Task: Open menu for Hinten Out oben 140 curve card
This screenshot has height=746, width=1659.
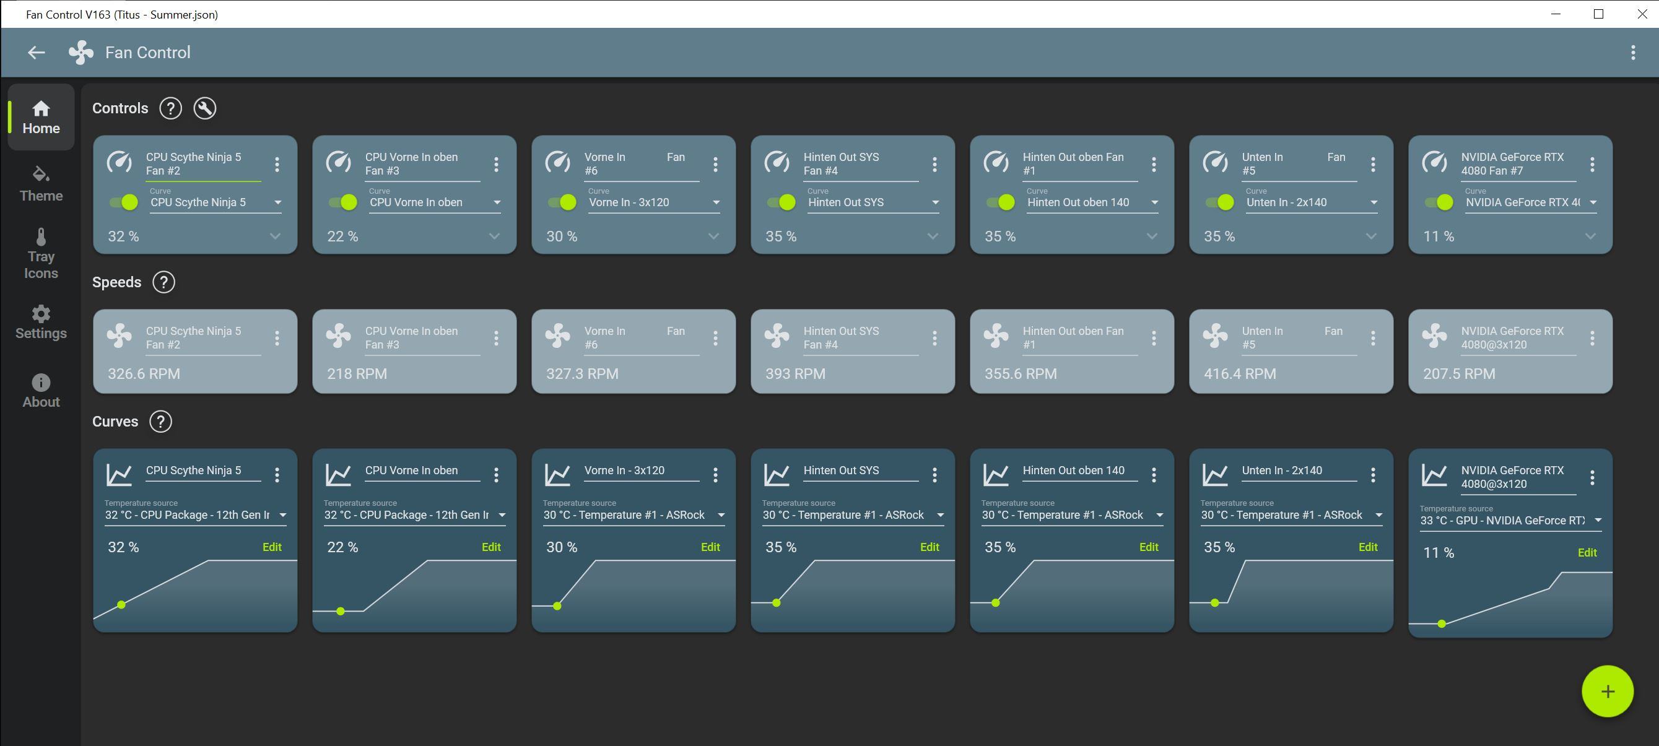Action: (x=1154, y=475)
